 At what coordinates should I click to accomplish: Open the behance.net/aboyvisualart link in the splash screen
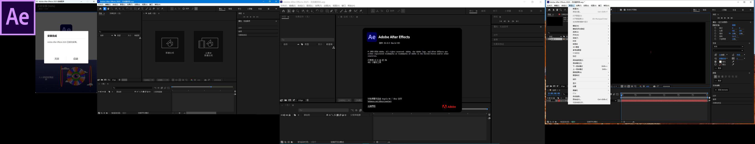(379, 101)
